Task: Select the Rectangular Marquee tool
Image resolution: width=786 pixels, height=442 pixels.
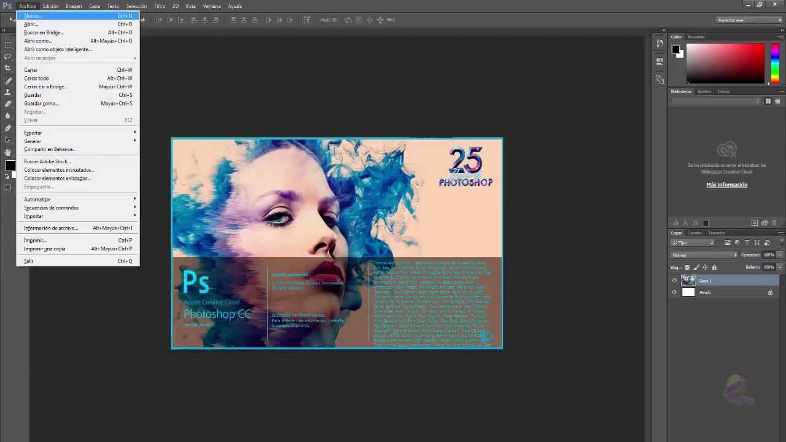Action: (8, 45)
